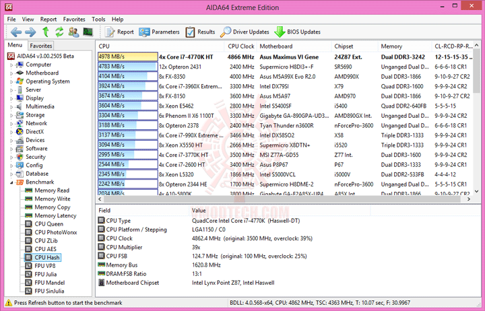The image size is (485, 311).
Task: Open the Help menu
Action: point(117,19)
